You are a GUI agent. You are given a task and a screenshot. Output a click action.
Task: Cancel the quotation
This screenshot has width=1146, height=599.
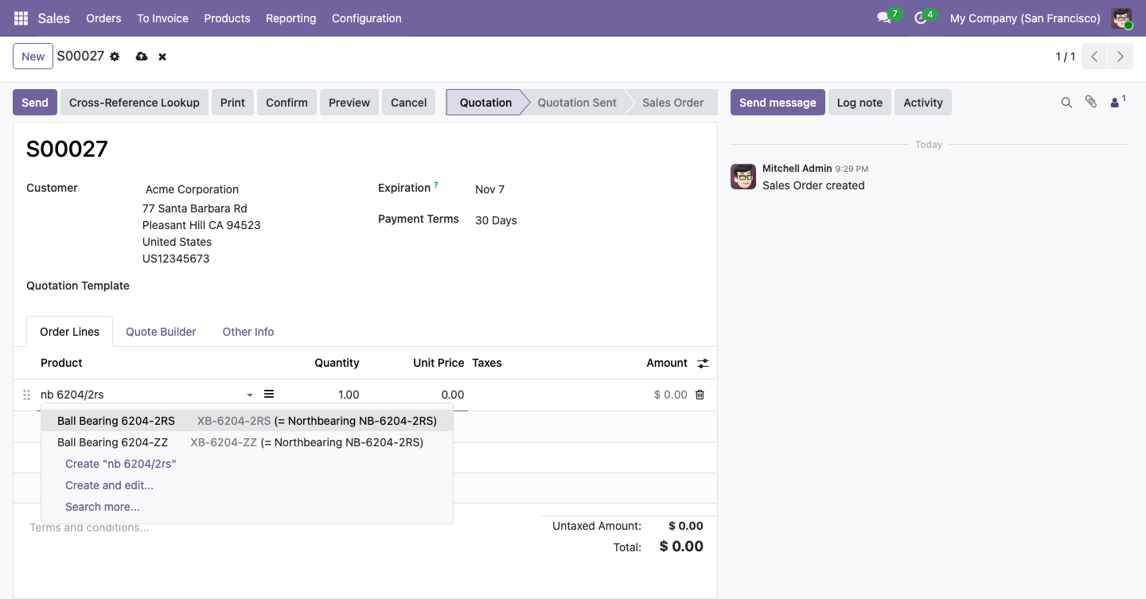(x=409, y=103)
